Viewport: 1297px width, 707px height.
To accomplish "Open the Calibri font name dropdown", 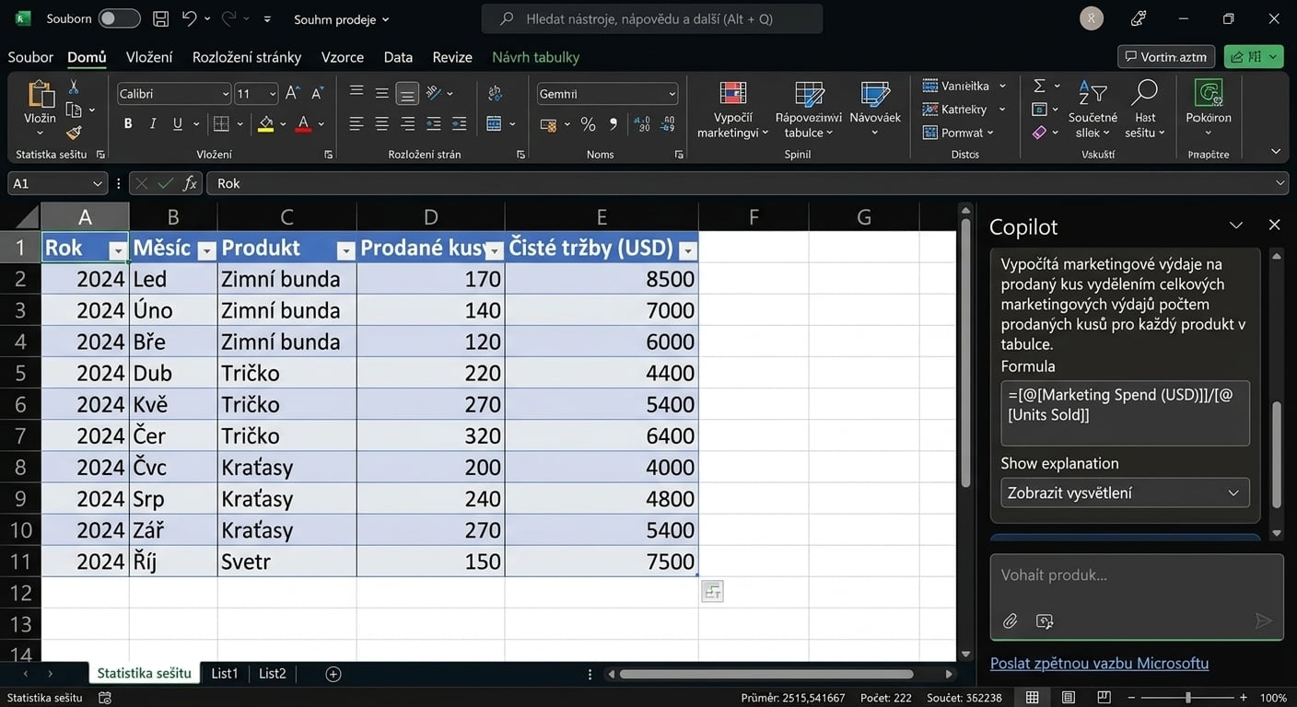I will click(x=226, y=94).
